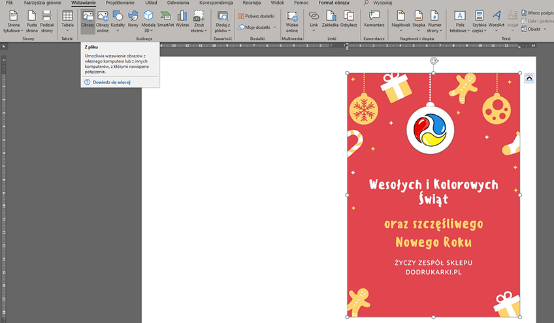Open the Tabela insert menu

67,22
